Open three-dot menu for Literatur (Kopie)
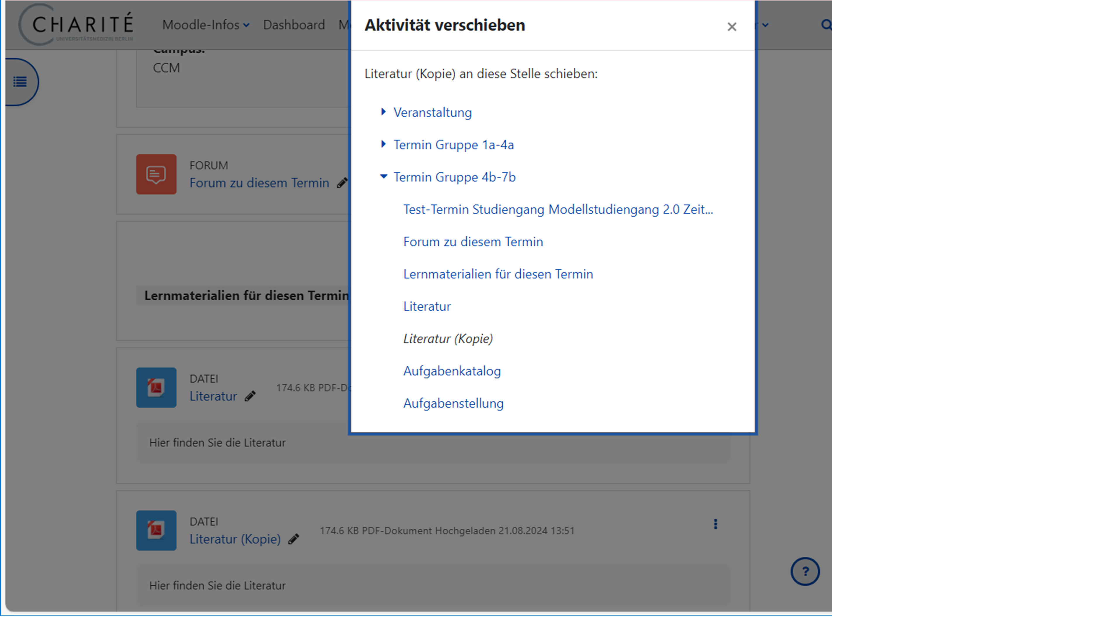This screenshot has width=1105, height=639. [x=715, y=524]
